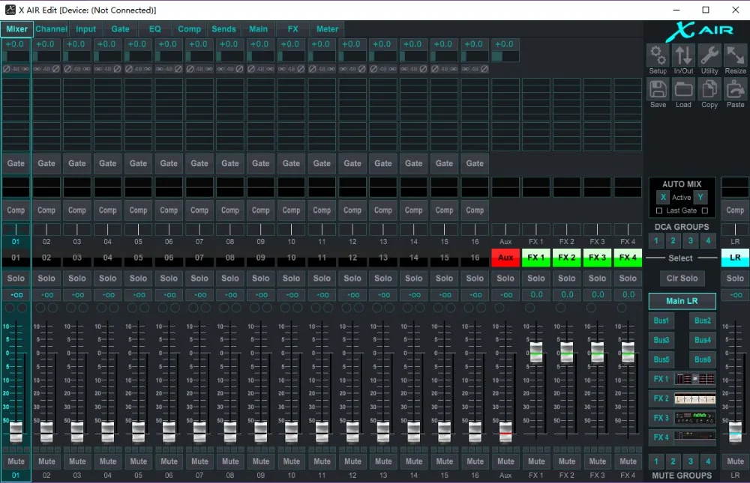Select the FX 3 sends button

661,418
